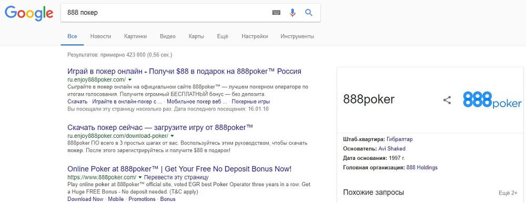The height and width of the screenshot is (203, 526).
Task: Switch to the Новости tab
Action: click(100, 36)
